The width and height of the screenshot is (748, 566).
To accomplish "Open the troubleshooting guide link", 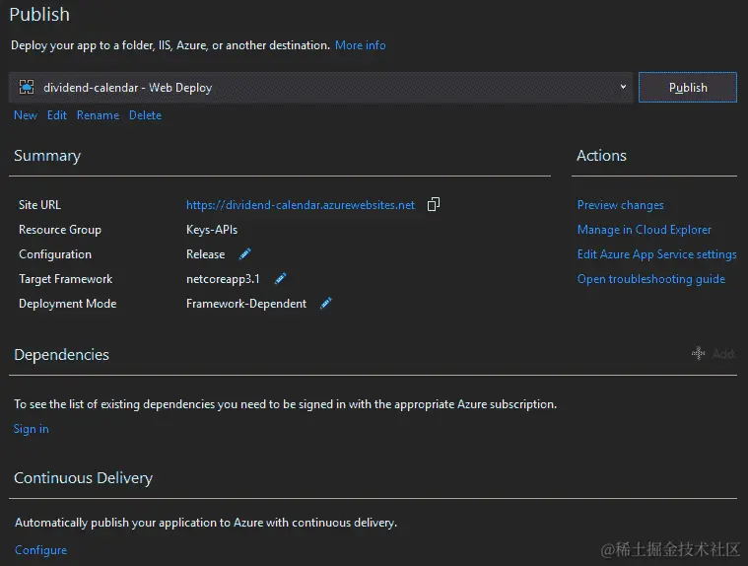I will (650, 279).
